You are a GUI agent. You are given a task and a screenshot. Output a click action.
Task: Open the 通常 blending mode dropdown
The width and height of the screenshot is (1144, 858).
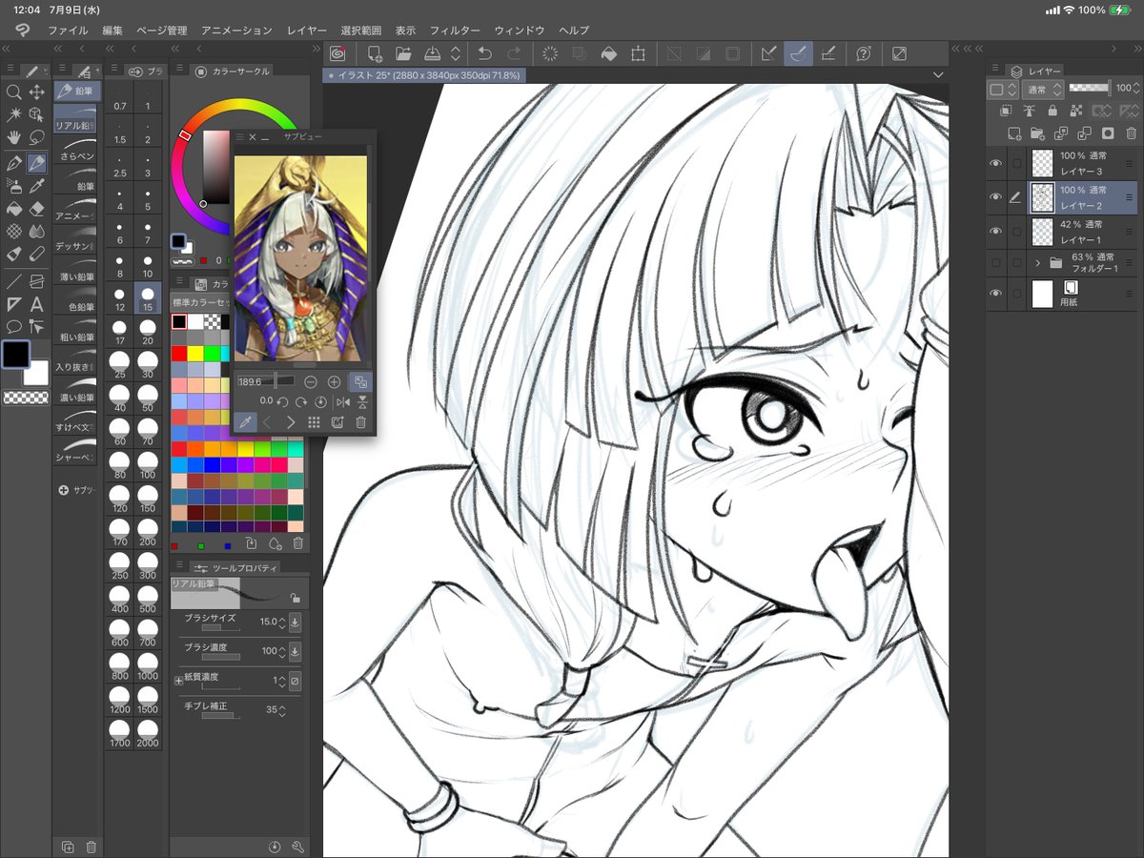1043,89
